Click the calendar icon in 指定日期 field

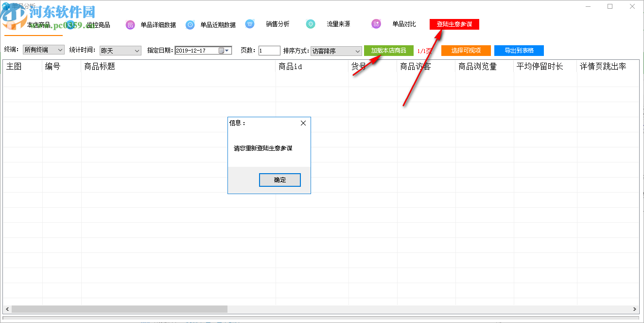pos(221,51)
